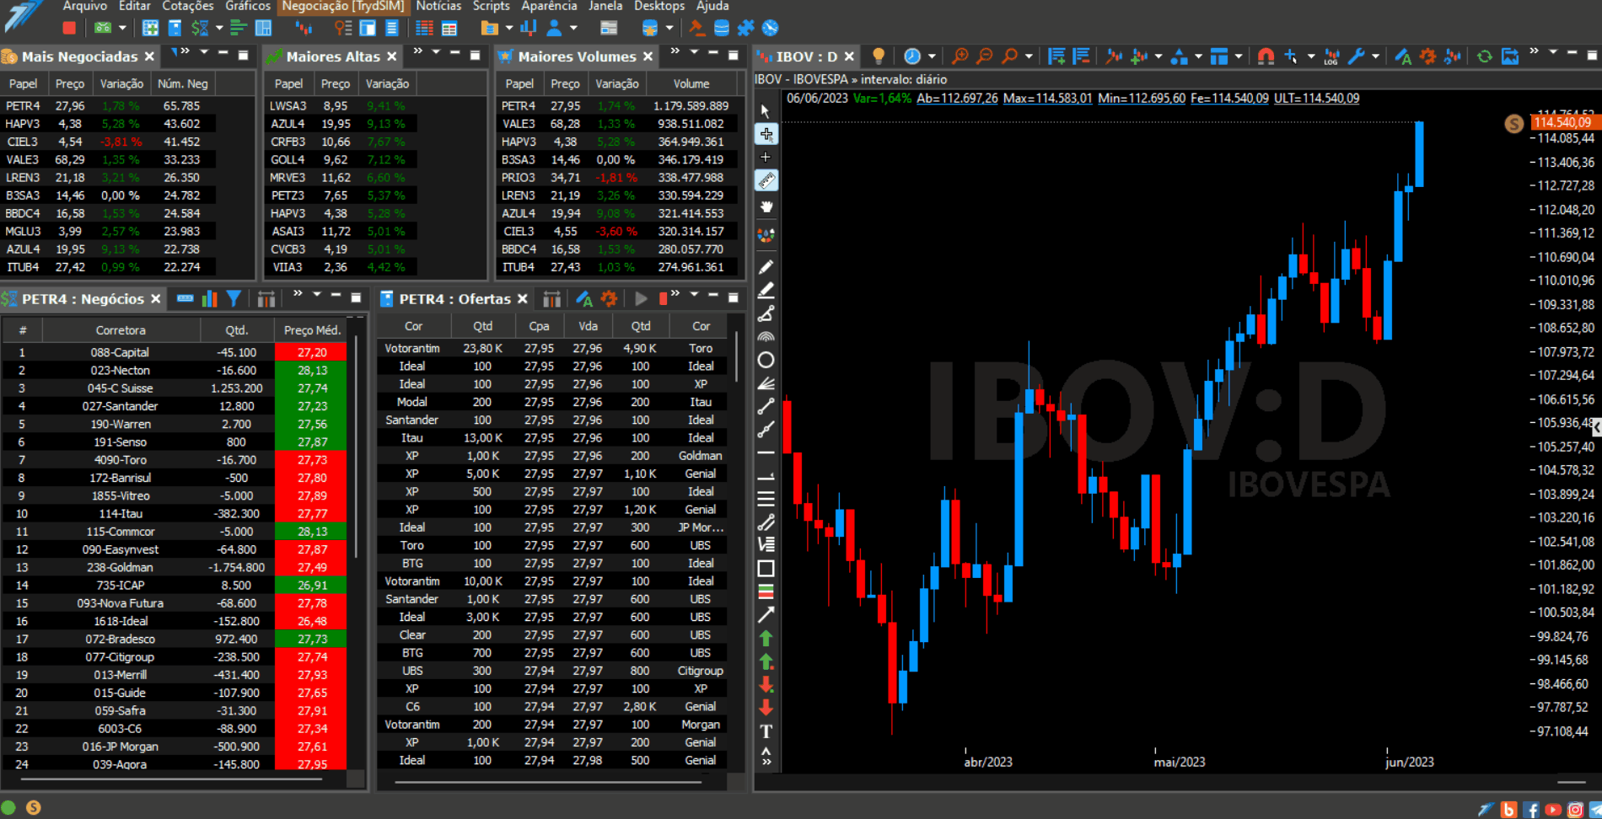Select the ruler measurement tool in chart sidebar

tap(766, 180)
